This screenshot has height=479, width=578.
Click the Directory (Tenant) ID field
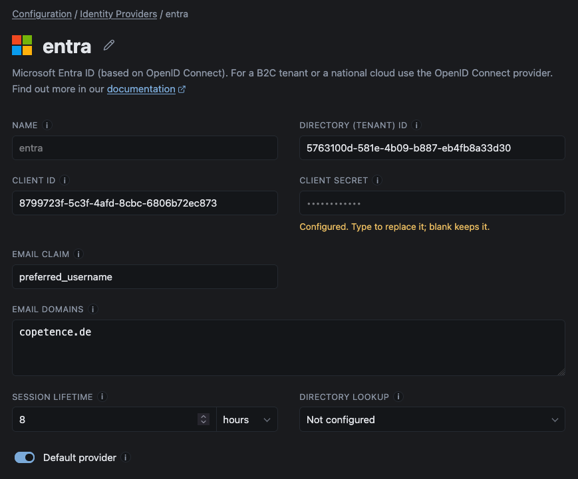coord(432,147)
